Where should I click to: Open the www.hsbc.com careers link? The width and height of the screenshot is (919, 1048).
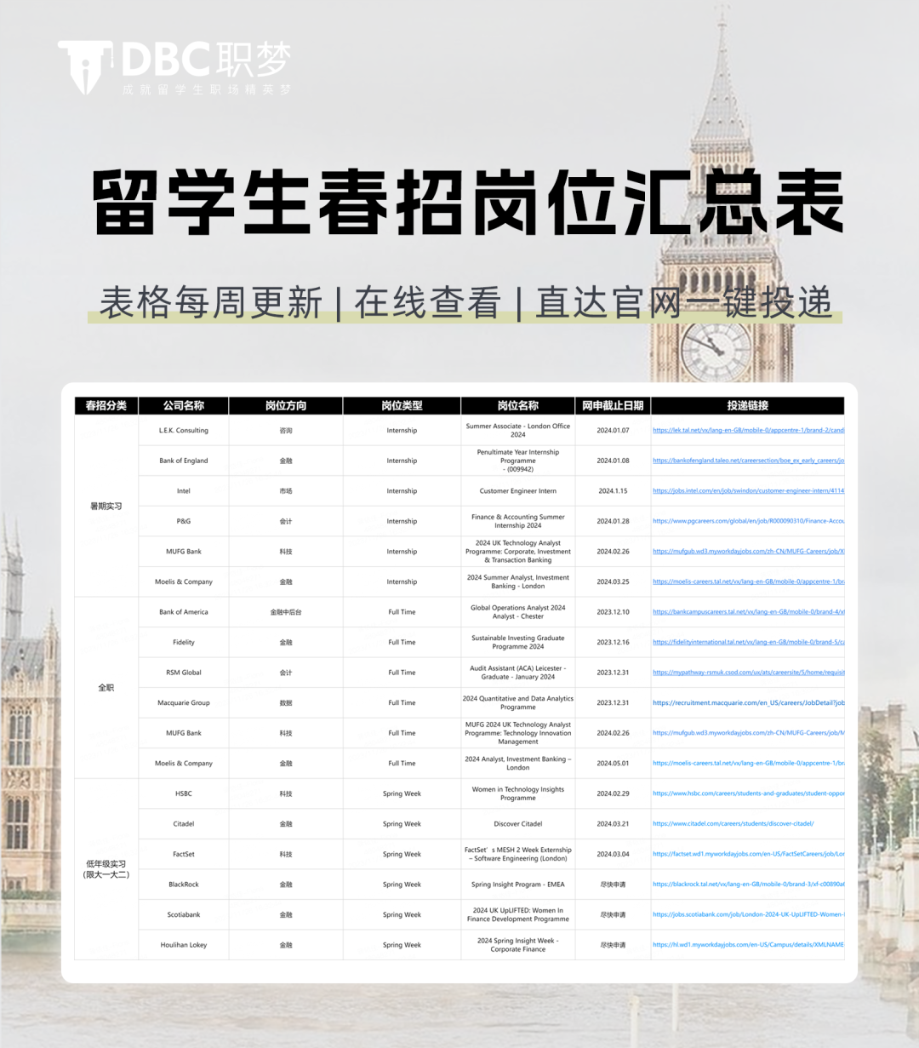coord(748,793)
